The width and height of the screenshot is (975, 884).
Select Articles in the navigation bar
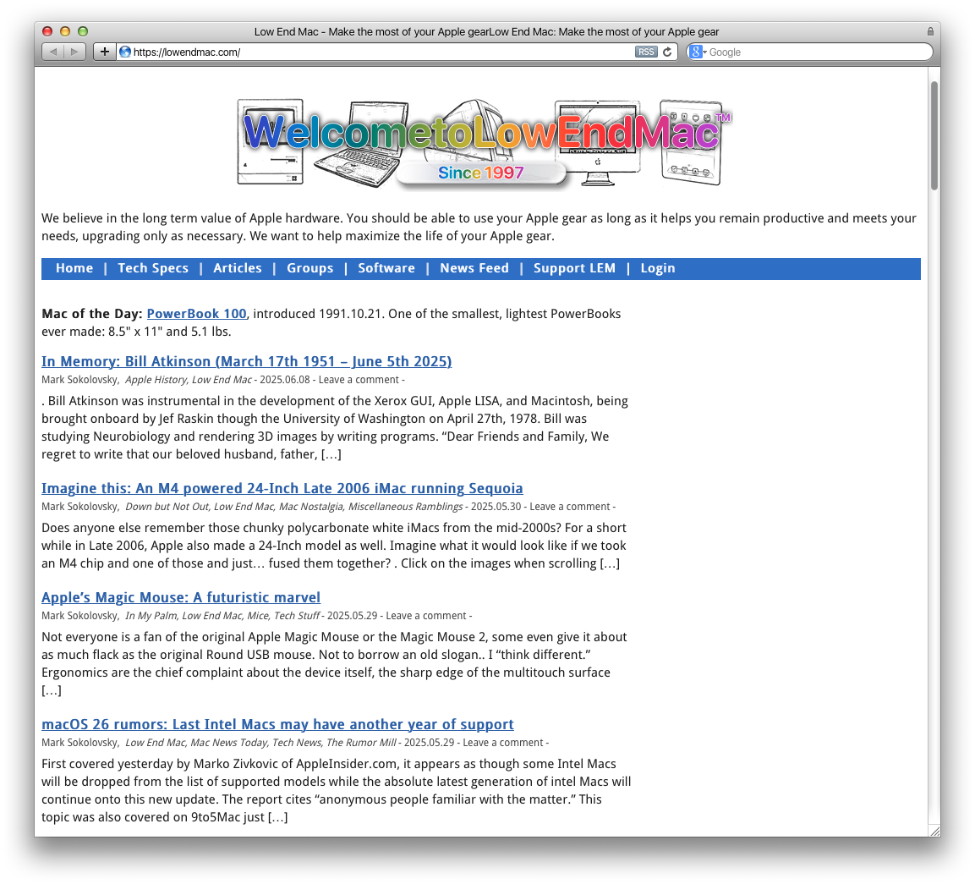(x=238, y=268)
